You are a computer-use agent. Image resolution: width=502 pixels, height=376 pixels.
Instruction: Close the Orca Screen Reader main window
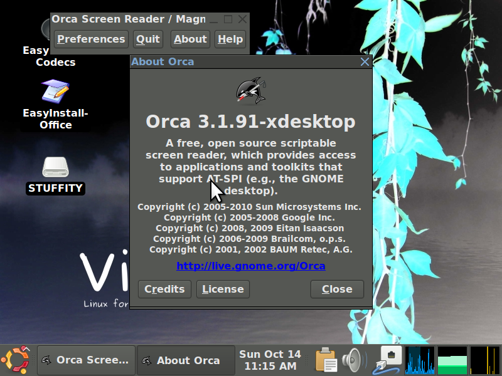242,19
